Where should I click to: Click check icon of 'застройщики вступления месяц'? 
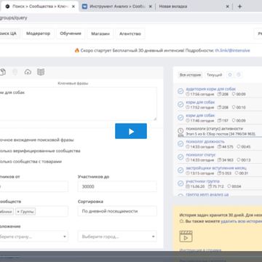pyautogui.click(x=180, y=170)
